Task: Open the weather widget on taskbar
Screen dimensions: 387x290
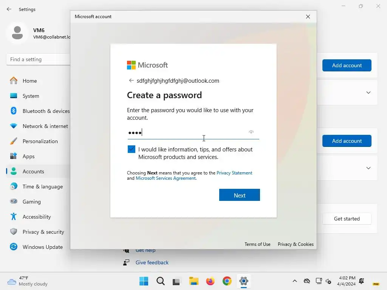Action: tap(27, 281)
